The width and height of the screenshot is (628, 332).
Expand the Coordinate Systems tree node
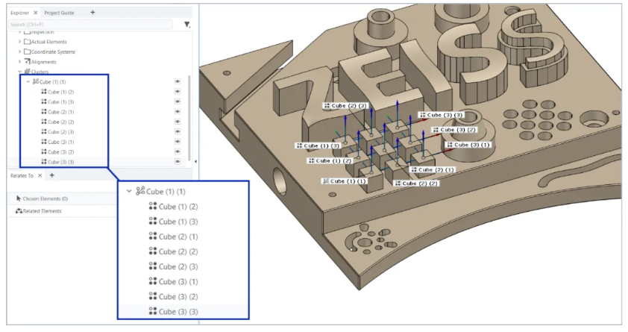(x=19, y=51)
